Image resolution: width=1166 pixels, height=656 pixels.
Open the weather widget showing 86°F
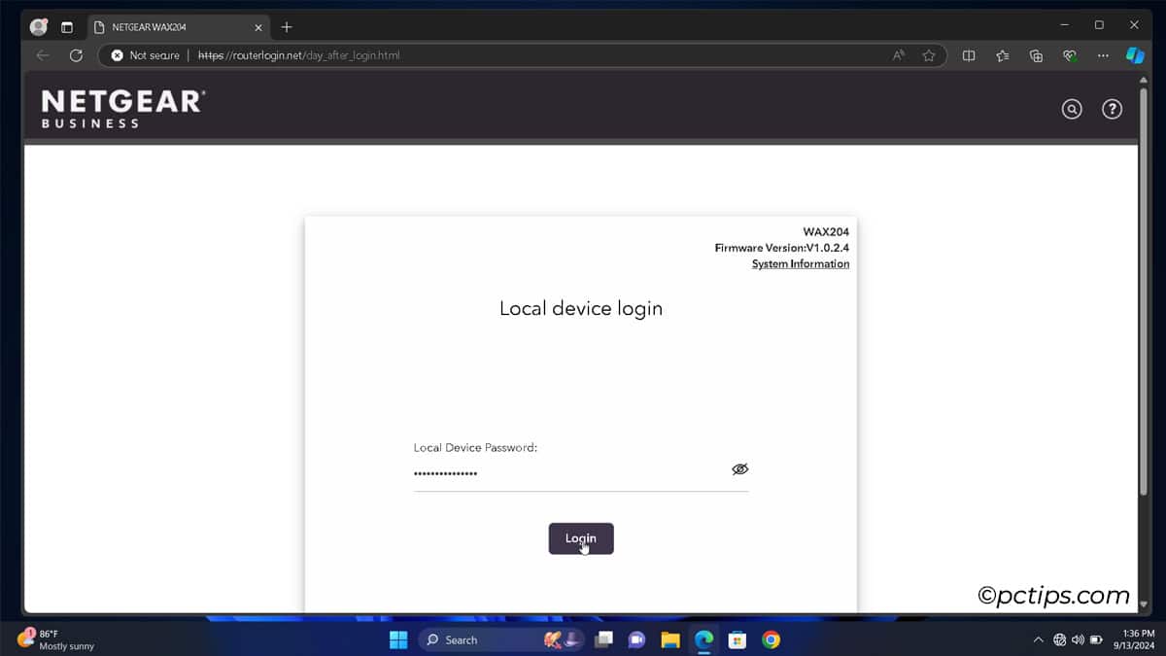(56, 639)
